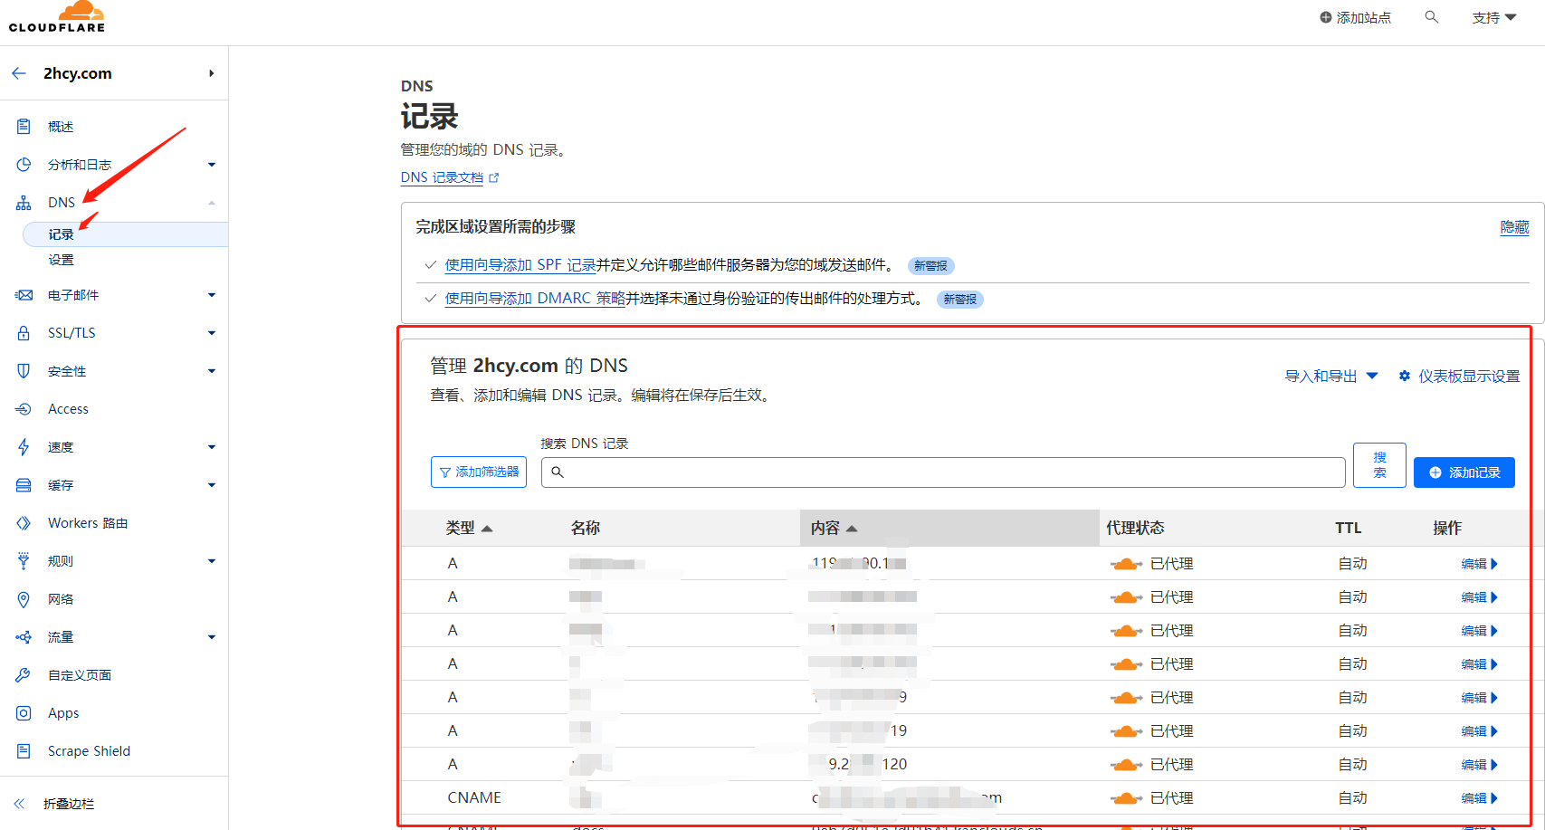The height and width of the screenshot is (830, 1545).
Task: Click the 分析和日志 chart icon
Action: coord(24,165)
